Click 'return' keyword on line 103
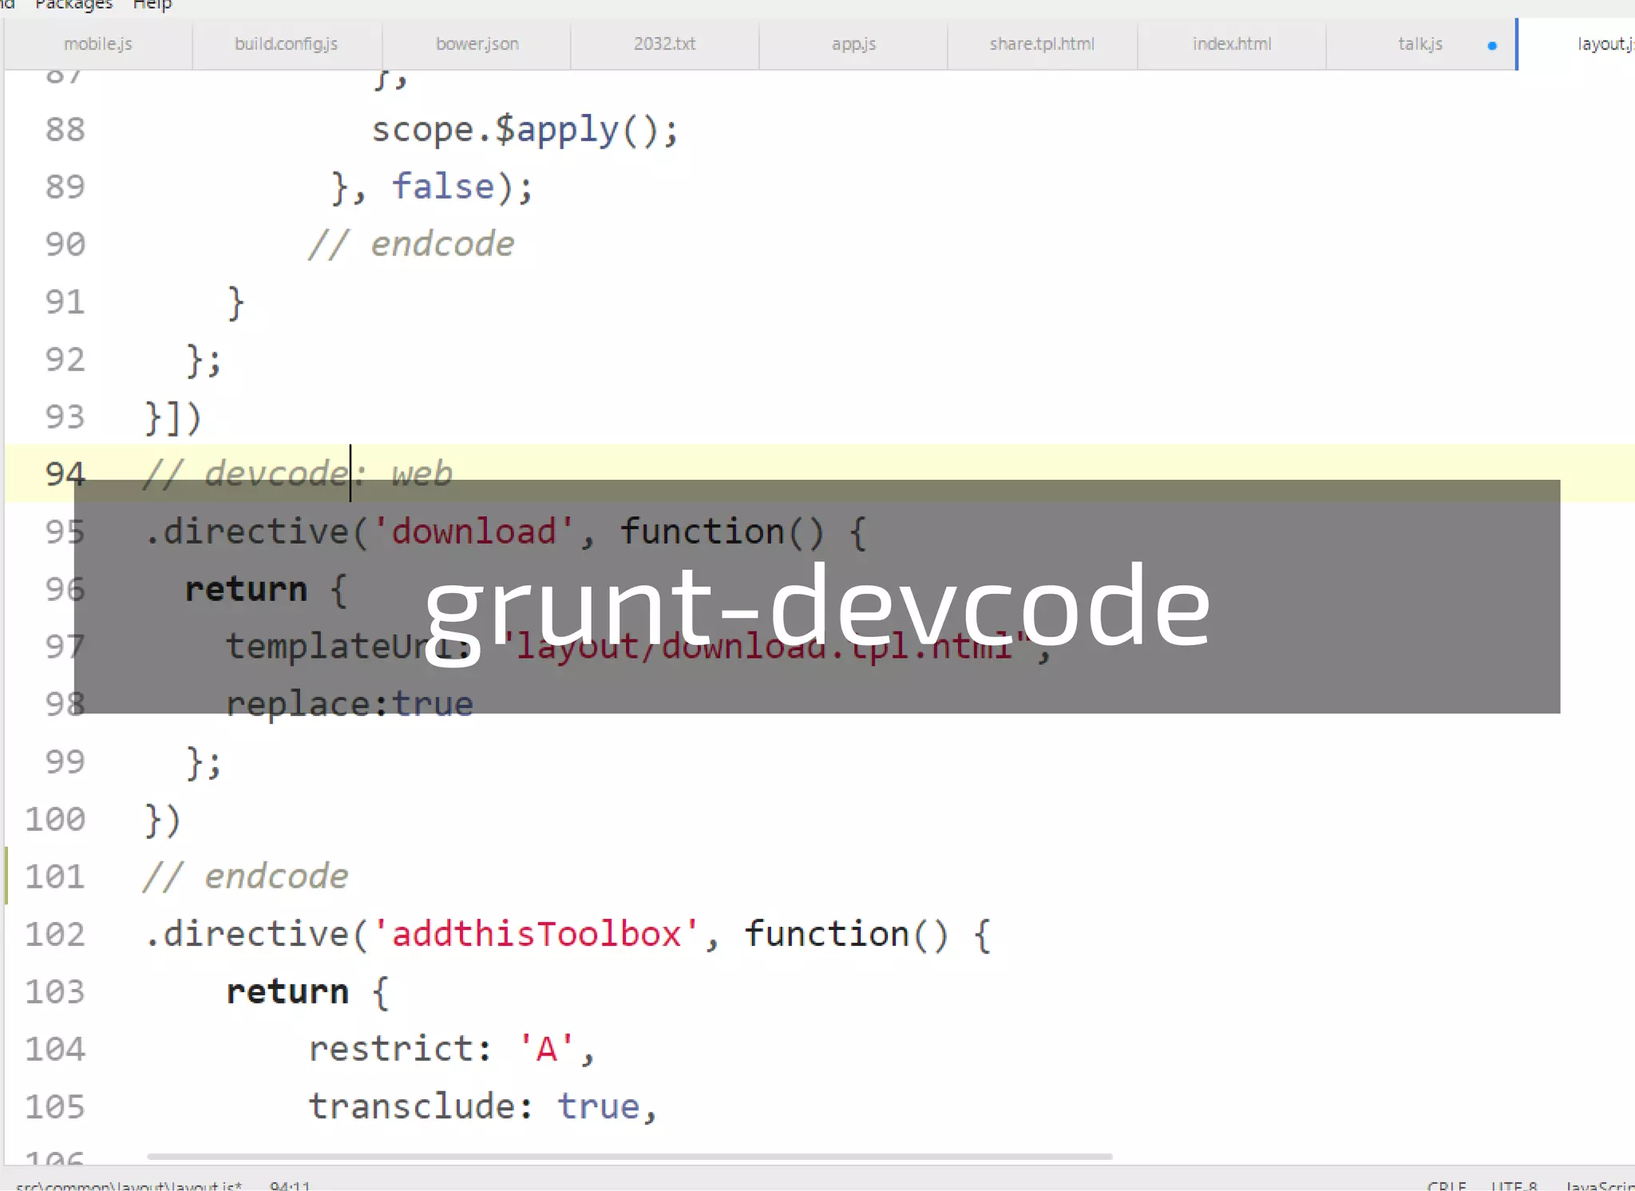1635x1191 pixels. click(x=287, y=991)
